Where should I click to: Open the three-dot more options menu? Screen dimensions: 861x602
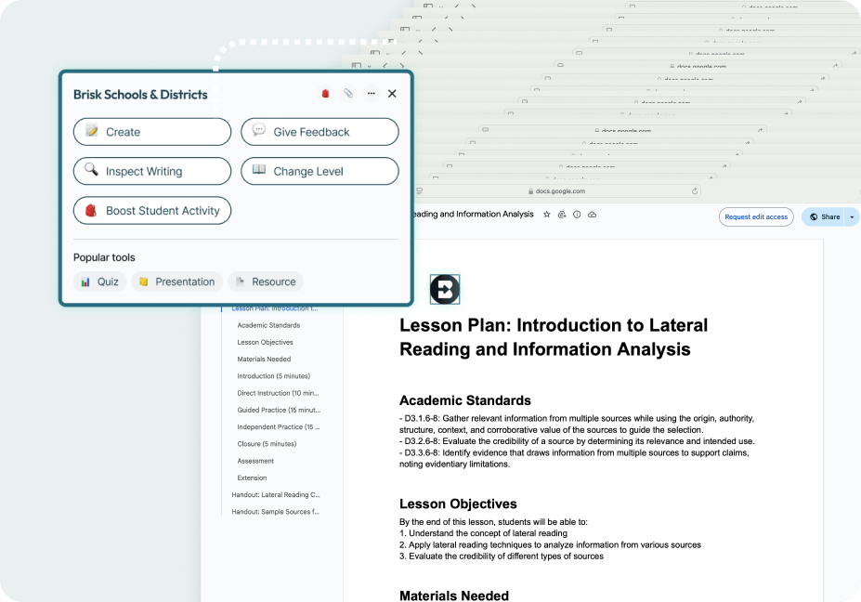[371, 94]
